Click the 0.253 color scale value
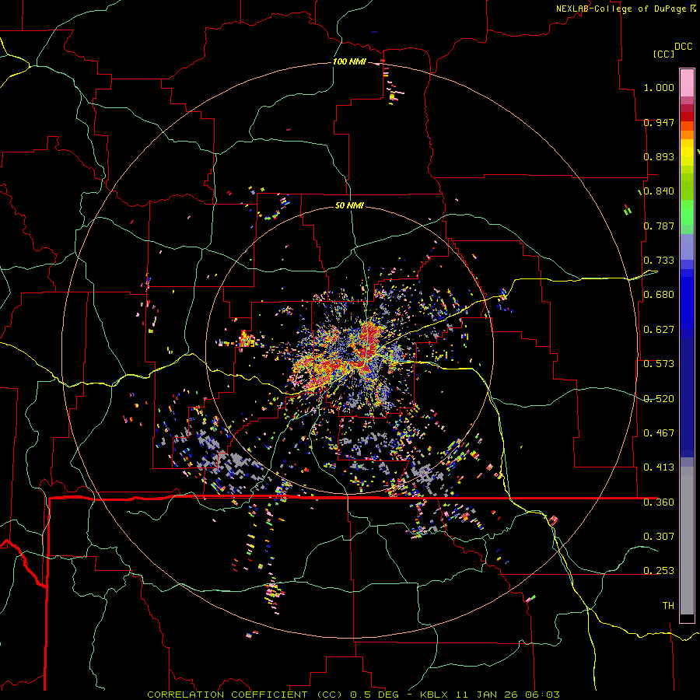700x700 pixels. pyautogui.click(x=659, y=570)
